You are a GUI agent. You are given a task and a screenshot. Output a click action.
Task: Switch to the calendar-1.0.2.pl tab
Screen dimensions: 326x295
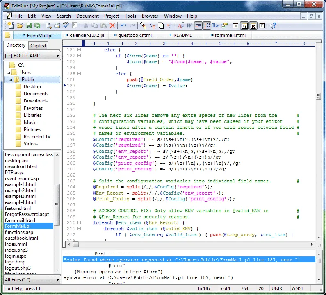click(85, 35)
